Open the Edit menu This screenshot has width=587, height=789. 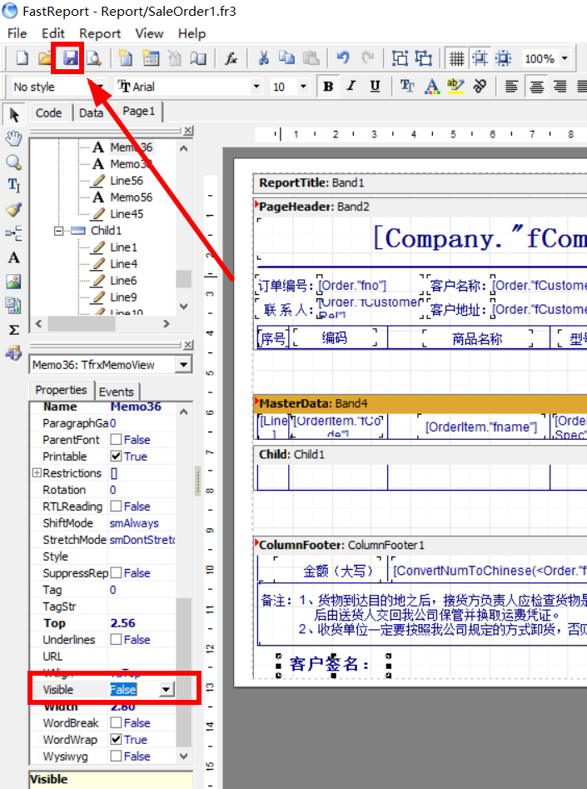52,33
